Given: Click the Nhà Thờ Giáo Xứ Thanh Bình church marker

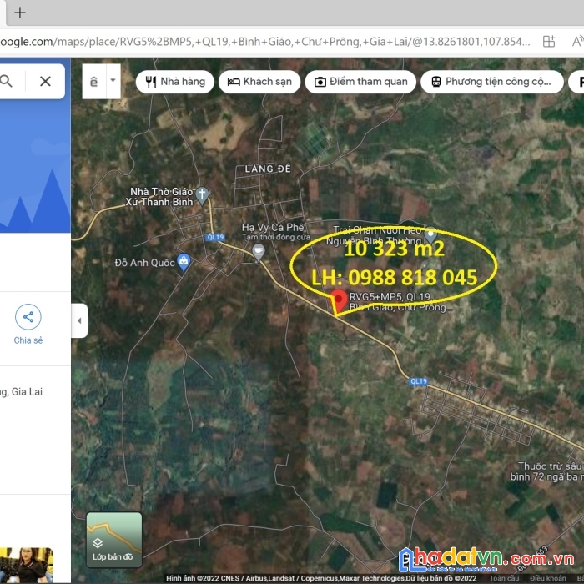Looking at the screenshot, I should coord(202,195).
